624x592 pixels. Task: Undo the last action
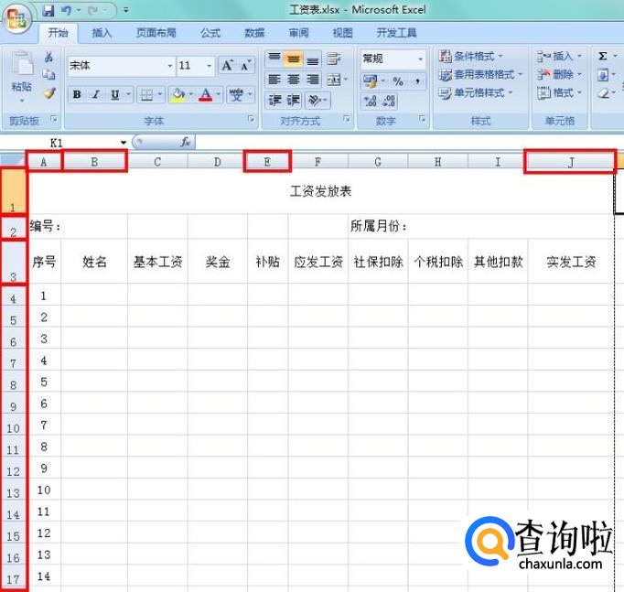(66, 10)
